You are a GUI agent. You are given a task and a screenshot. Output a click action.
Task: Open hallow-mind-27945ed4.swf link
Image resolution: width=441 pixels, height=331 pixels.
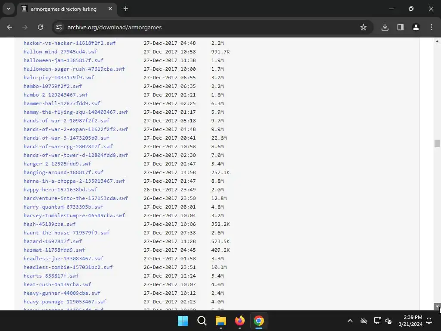point(60,52)
